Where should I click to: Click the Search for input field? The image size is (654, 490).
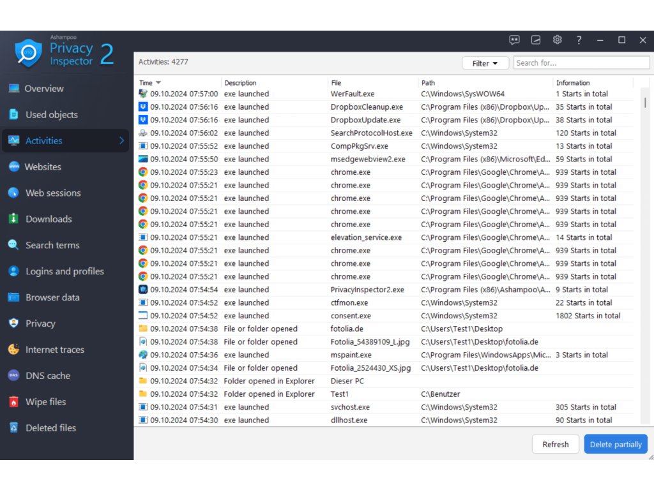click(581, 63)
